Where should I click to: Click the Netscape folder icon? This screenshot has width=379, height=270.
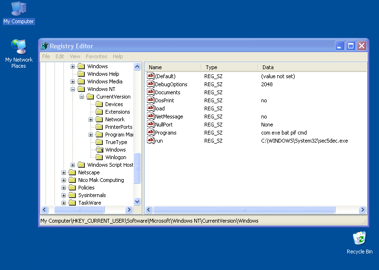click(x=72, y=172)
